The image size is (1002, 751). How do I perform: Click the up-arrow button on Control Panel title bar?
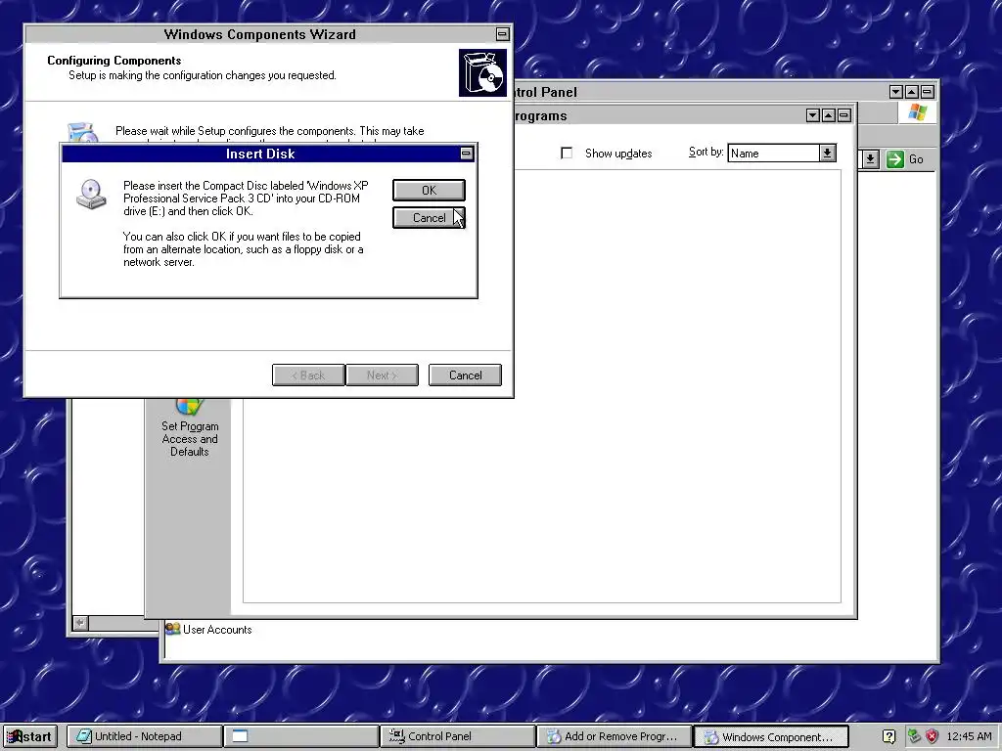911,92
